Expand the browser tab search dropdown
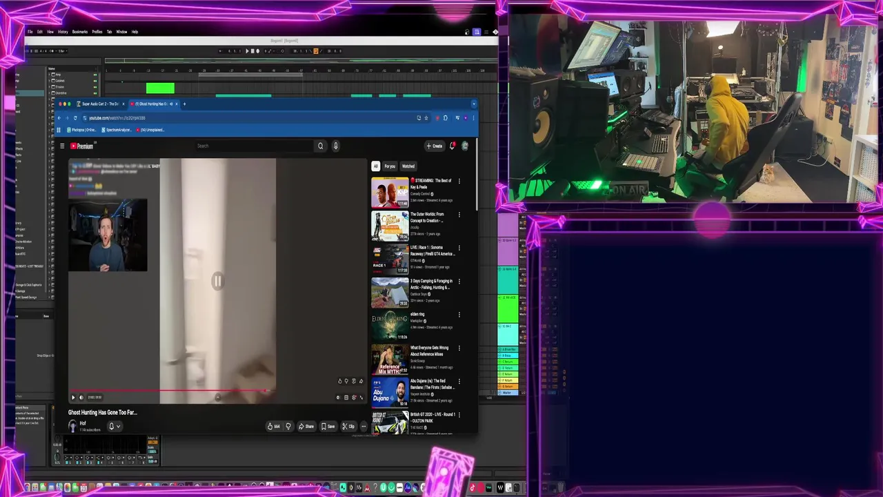The height and width of the screenshot is (497, 883). pyautogui.click(x=473, y=104)
